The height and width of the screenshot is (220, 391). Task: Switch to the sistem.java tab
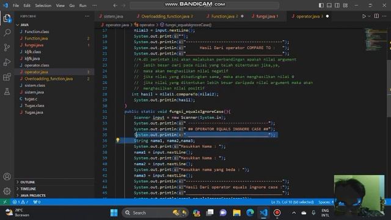pos(114,16)
